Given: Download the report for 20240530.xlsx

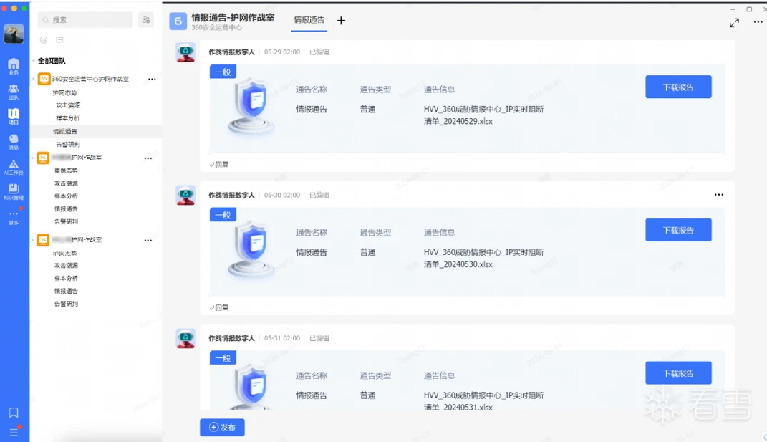Looking at the screenshot, I should tap(678, 230).
